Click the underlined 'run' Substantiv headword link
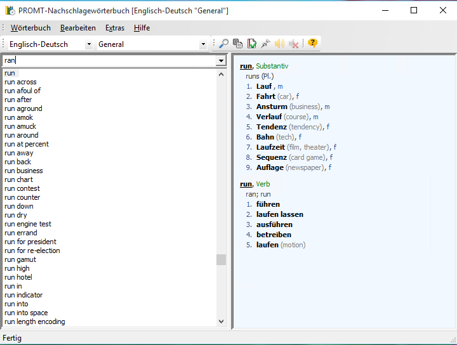457x345 pixels. click(246, 66)
